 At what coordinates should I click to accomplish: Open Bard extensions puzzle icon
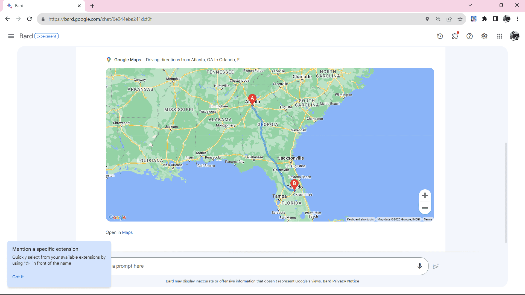[x=455, y=36]
